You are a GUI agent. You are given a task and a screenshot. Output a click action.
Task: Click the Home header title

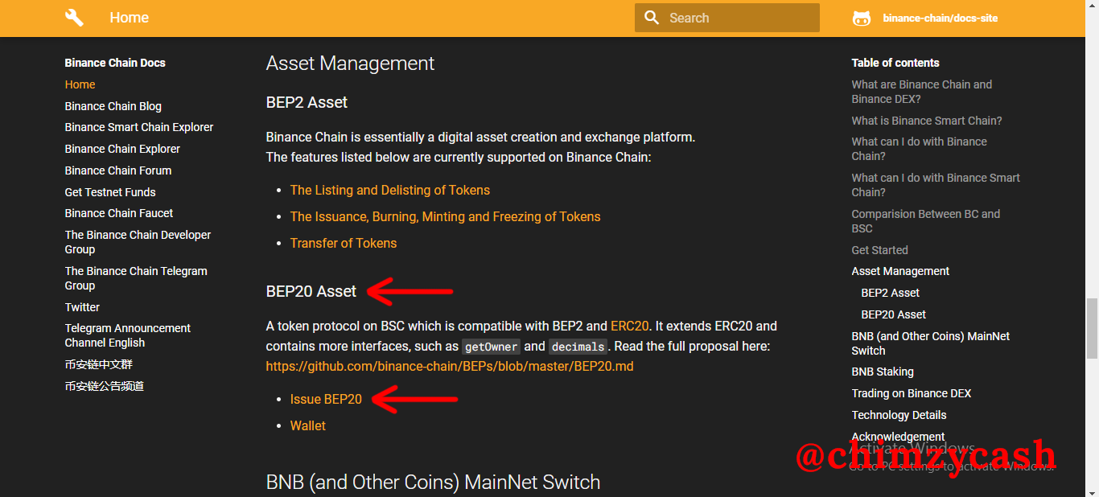(129, 18)
